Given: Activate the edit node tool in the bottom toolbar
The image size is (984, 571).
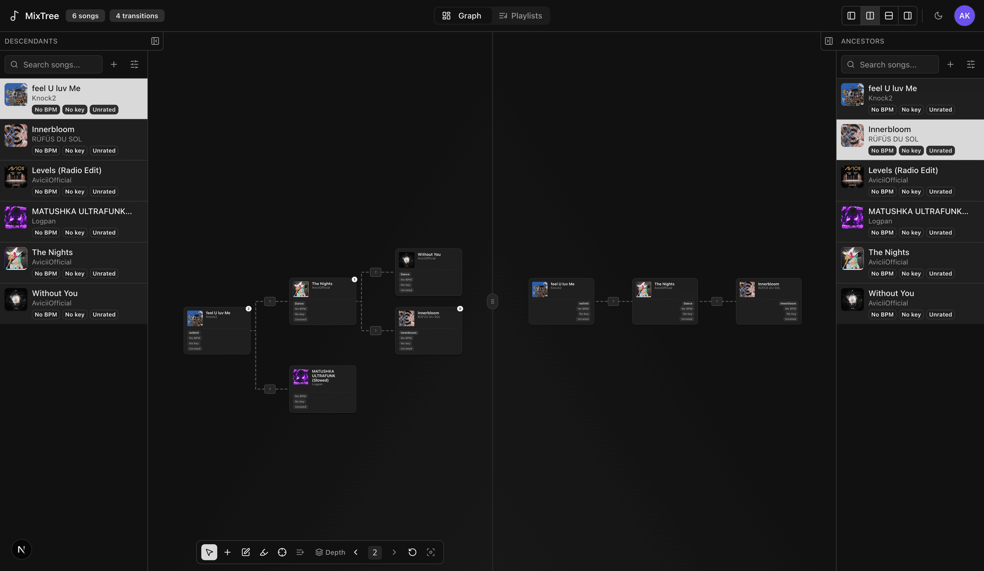Looking at the screenshot, I should coord(246,552).
